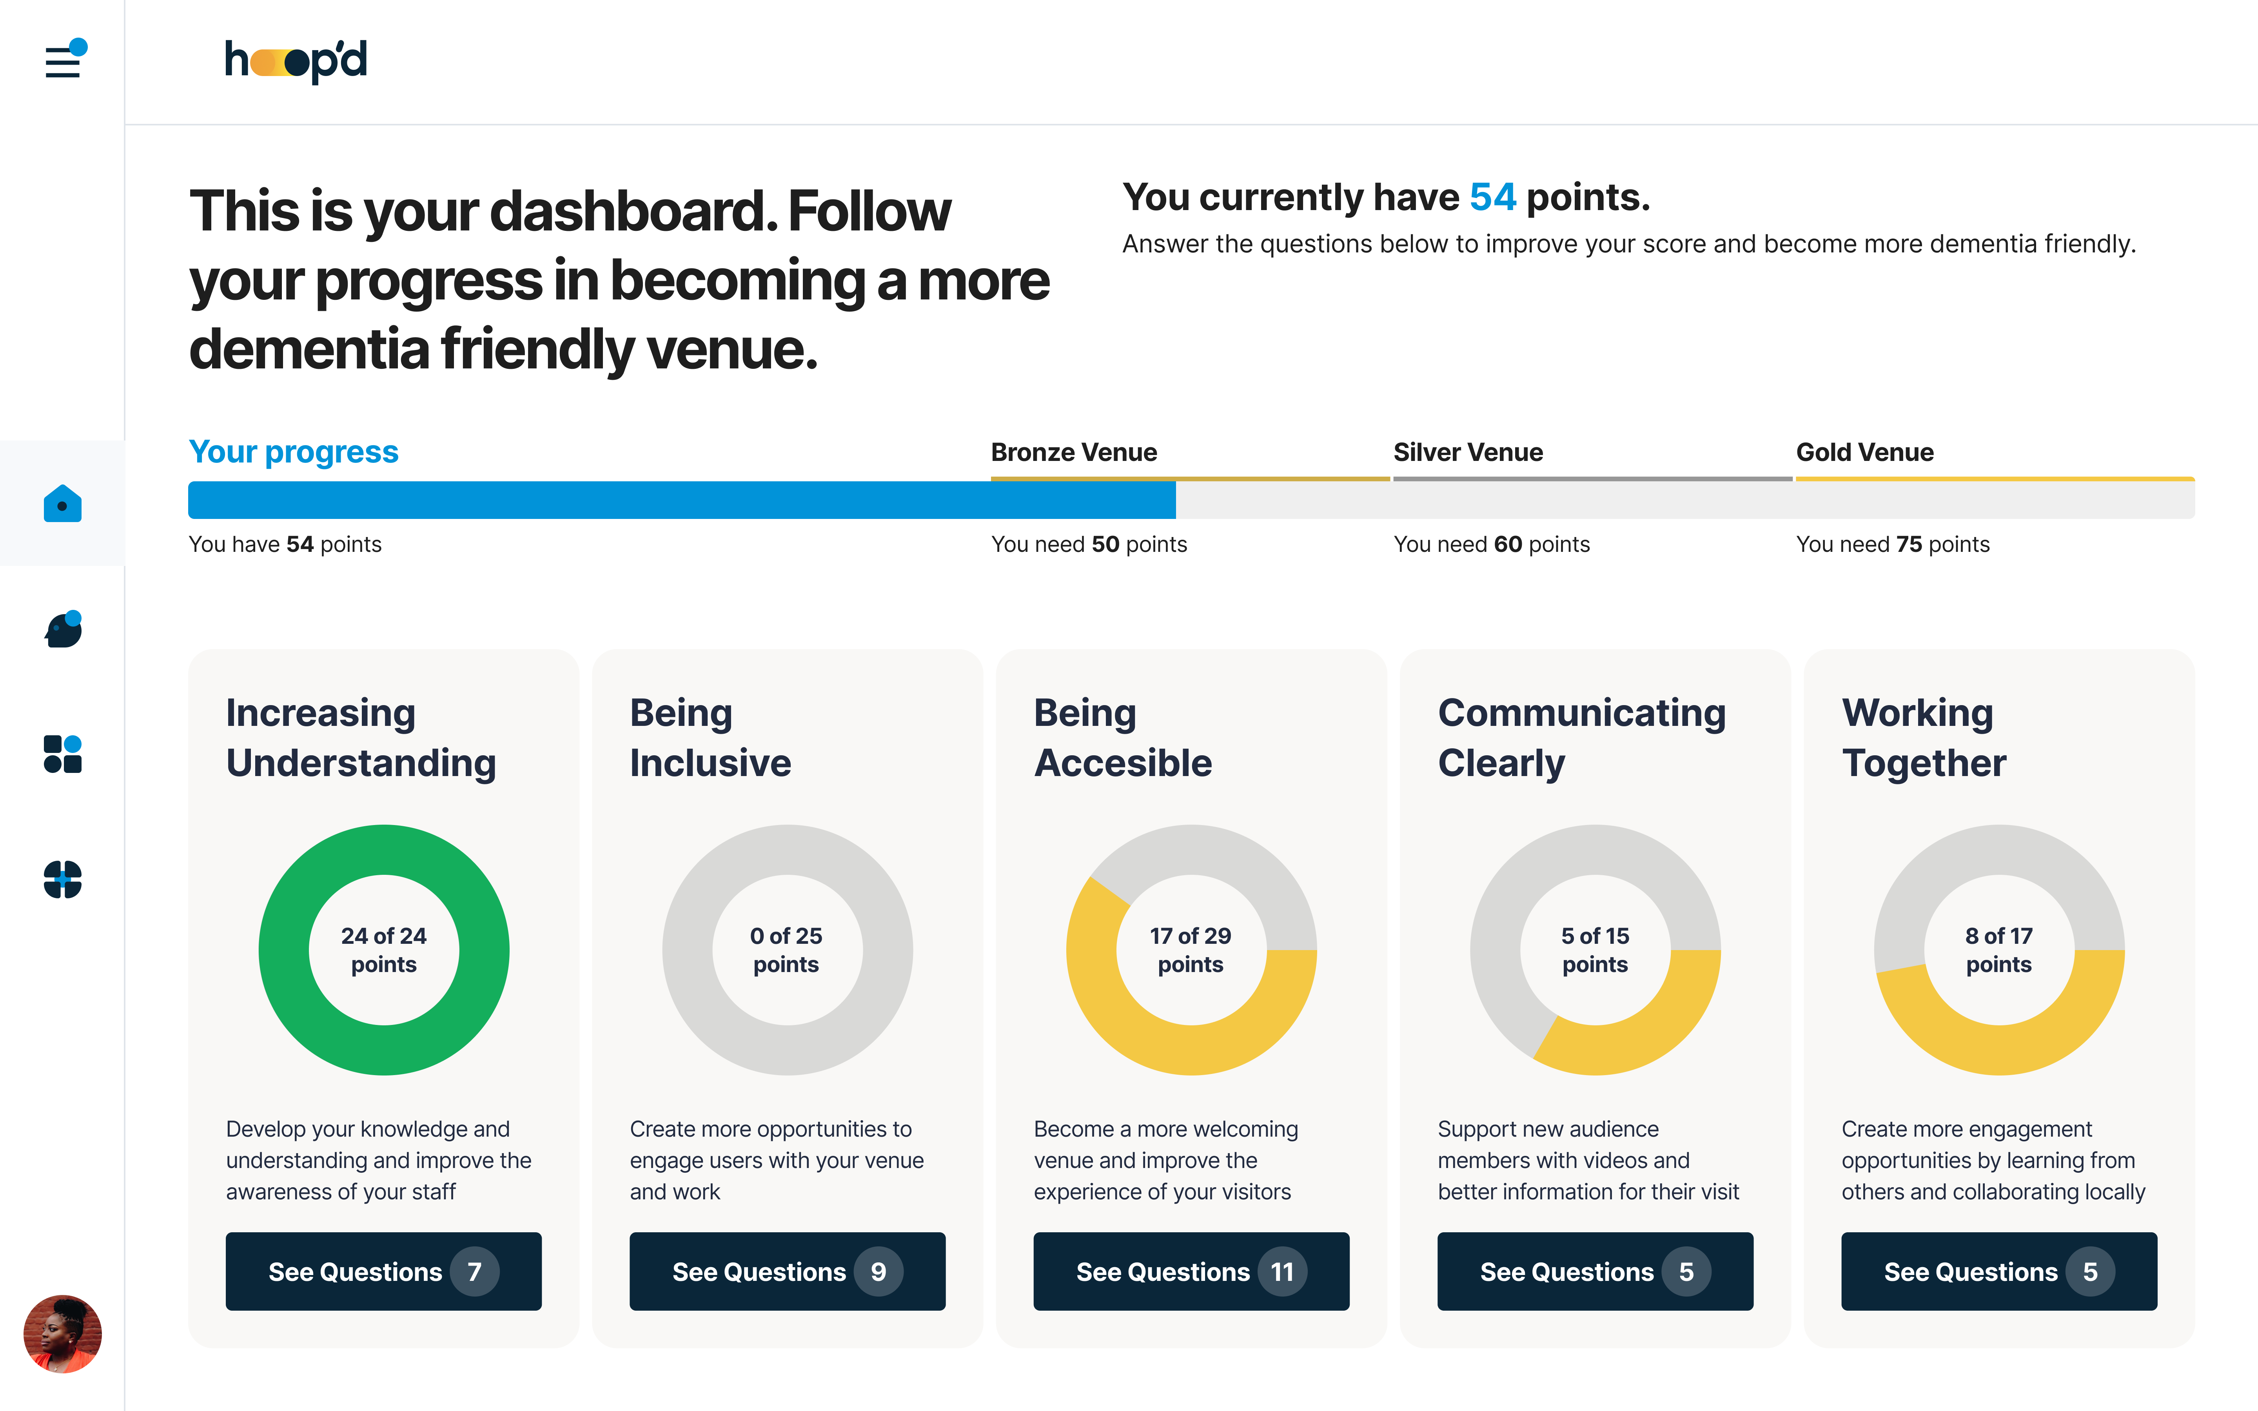Image resolution: width=2258 pixels, height=1411 pixels.
Task: Click the hoop'd logo
Action: (296, 62)
